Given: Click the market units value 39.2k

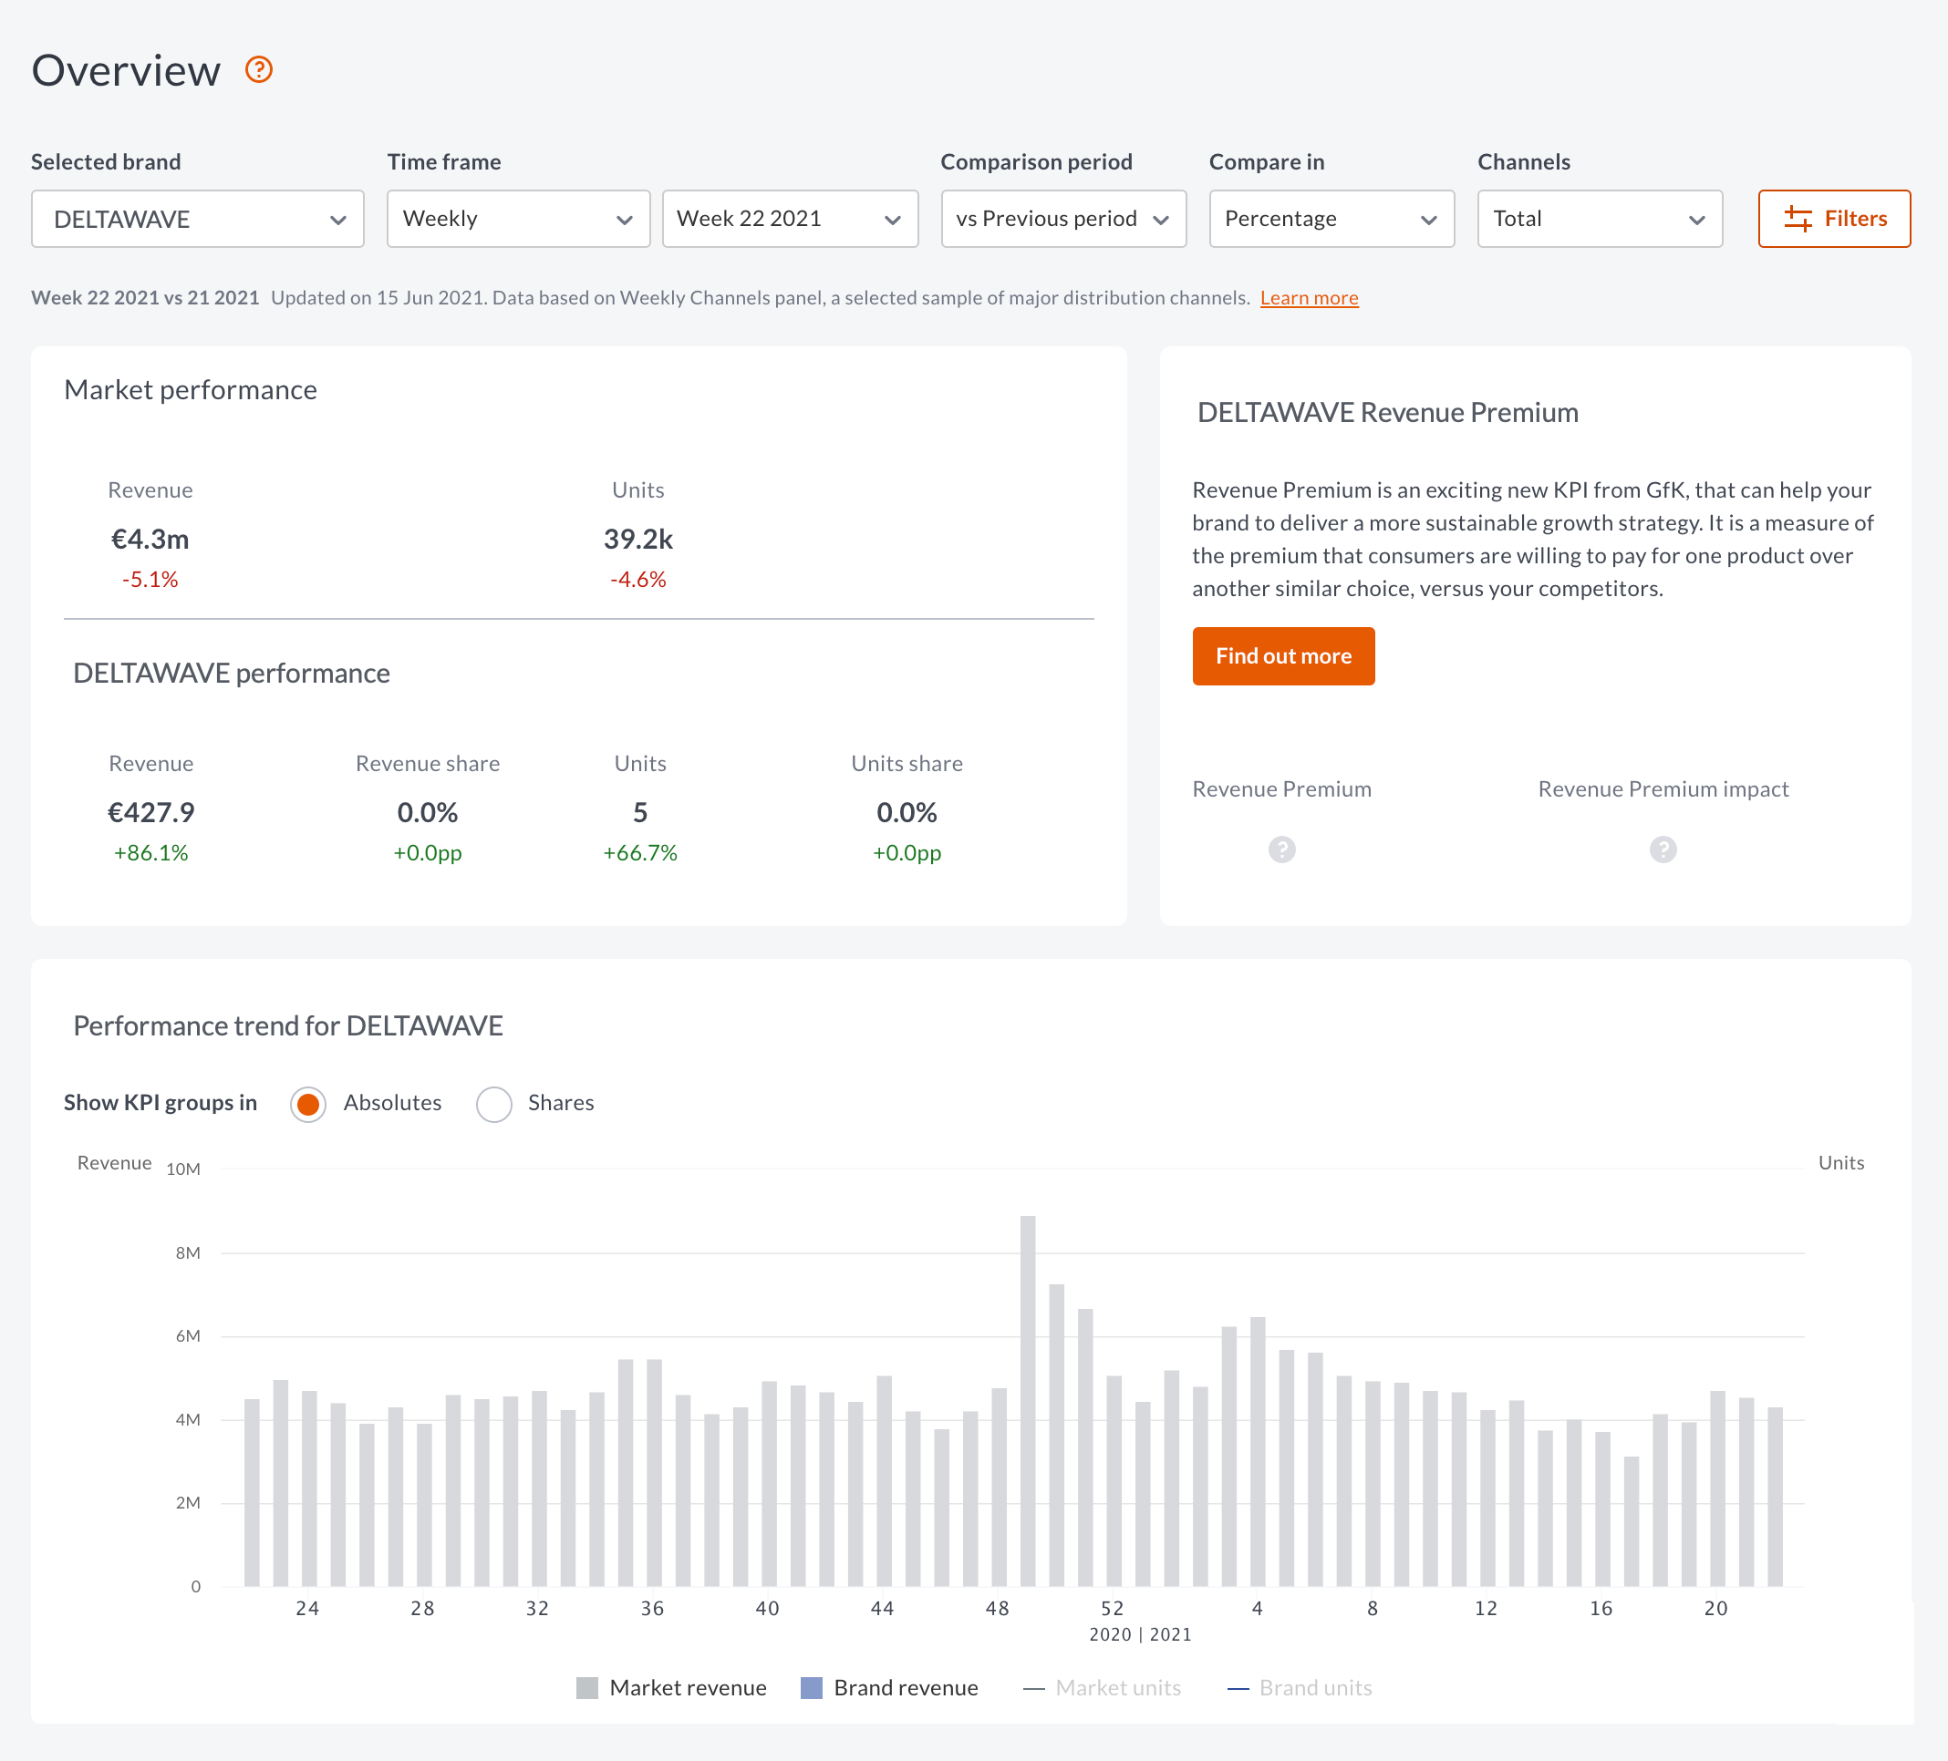Looking at the screenshot, I should 637,539.
